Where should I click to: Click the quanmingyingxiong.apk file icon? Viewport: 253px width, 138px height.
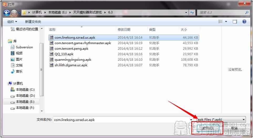pyautogui.click(x=51, y=60)
